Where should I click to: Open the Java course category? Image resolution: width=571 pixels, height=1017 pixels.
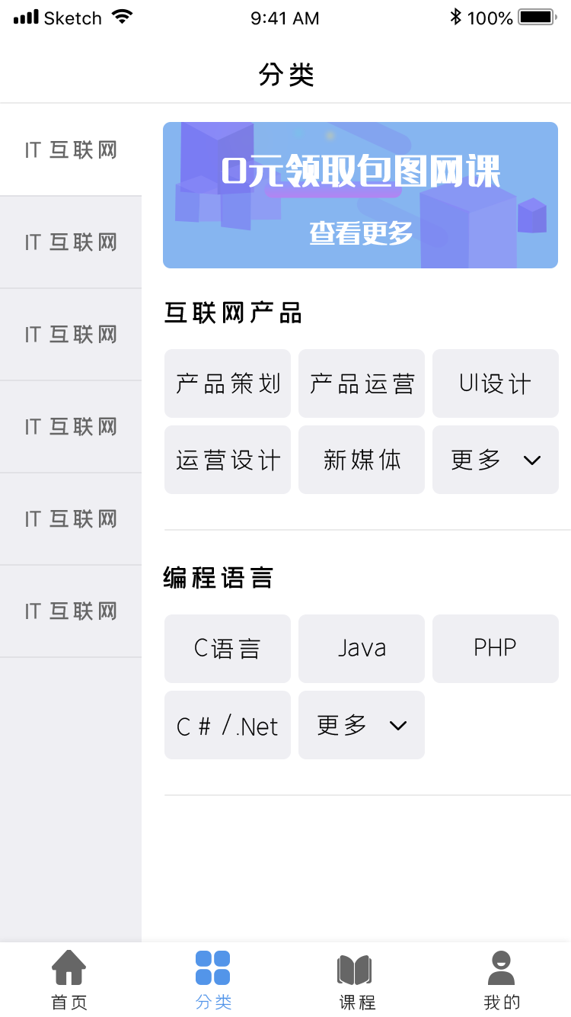coord(362,649)
